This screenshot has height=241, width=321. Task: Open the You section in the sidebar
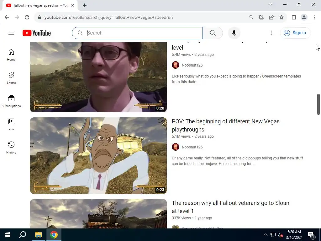[x=11, y=124]
